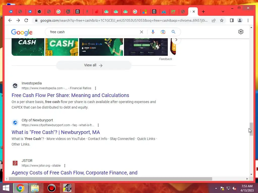Image resolution: width=258 pixels, height=193 pixels.
Task: Click the vertical scrollbar thumb
Action: point(251,129)
